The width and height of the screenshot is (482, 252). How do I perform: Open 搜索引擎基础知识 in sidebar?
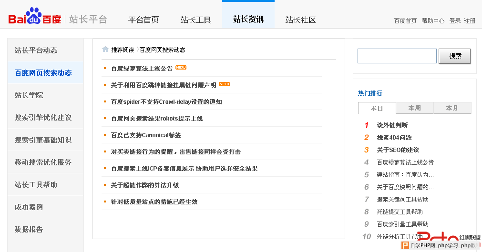point(45,140)
